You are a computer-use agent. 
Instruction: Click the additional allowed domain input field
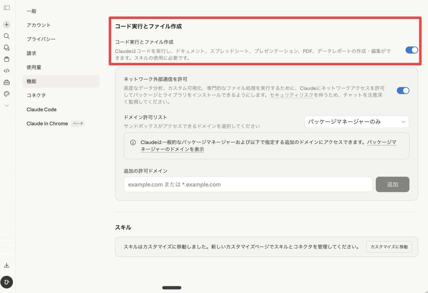pos(248,184)
